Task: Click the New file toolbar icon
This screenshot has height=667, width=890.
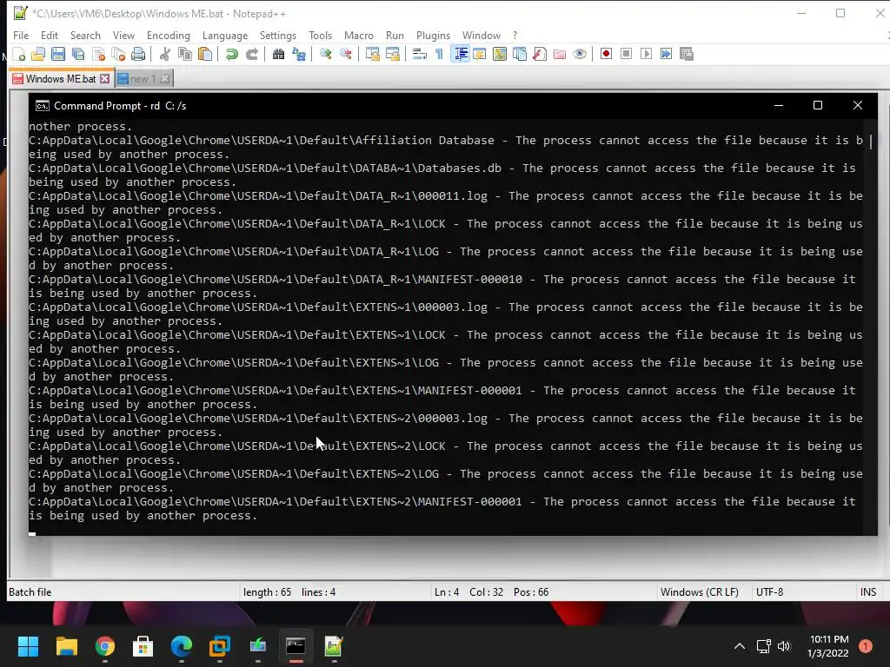Action: pyautogui.click(x=19, y=55)
